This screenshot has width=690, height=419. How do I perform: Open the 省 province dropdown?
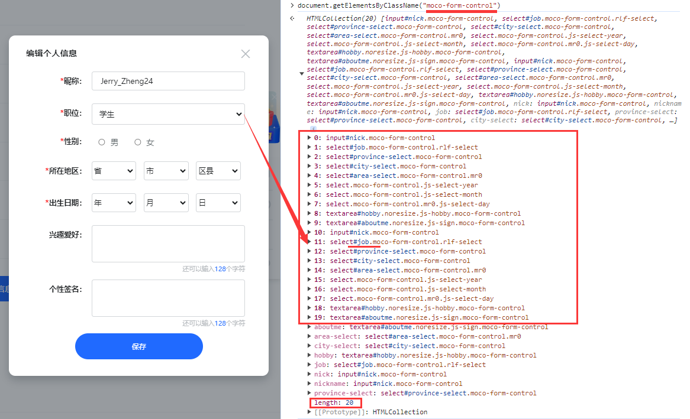pos(114,171)
